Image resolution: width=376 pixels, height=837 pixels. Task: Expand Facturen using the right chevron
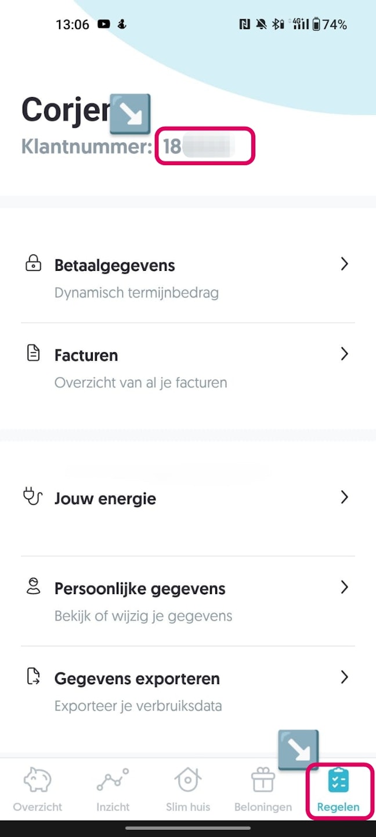[344, 353]
